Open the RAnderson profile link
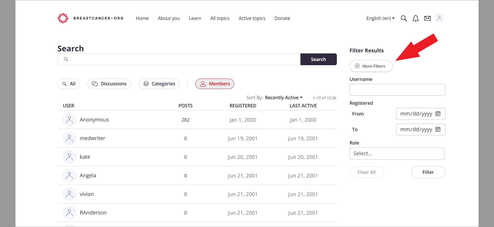The height and width of the screenshot is (227, 494). [x=93, y=213]
